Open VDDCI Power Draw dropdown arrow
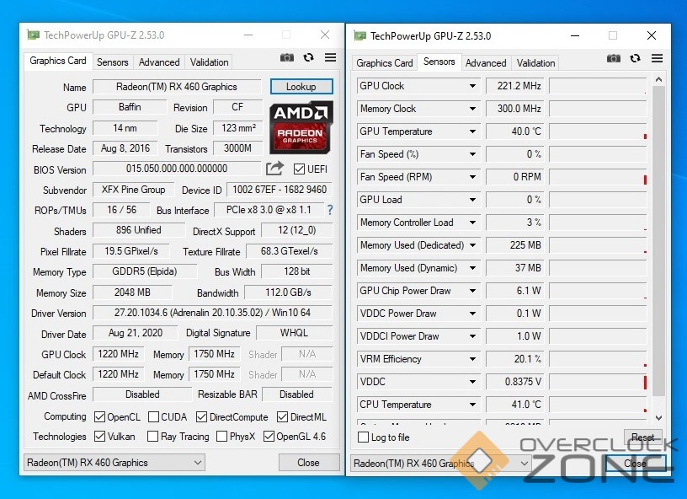 472,336
